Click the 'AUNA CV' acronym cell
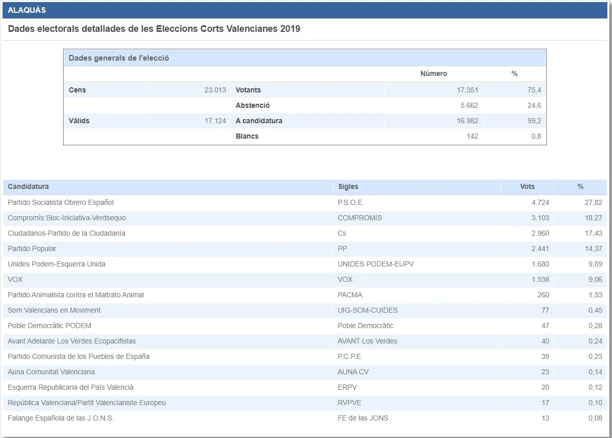 (x=353, y=372)
